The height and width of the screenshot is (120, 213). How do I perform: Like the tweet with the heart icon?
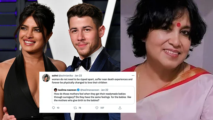click(97, 108)
